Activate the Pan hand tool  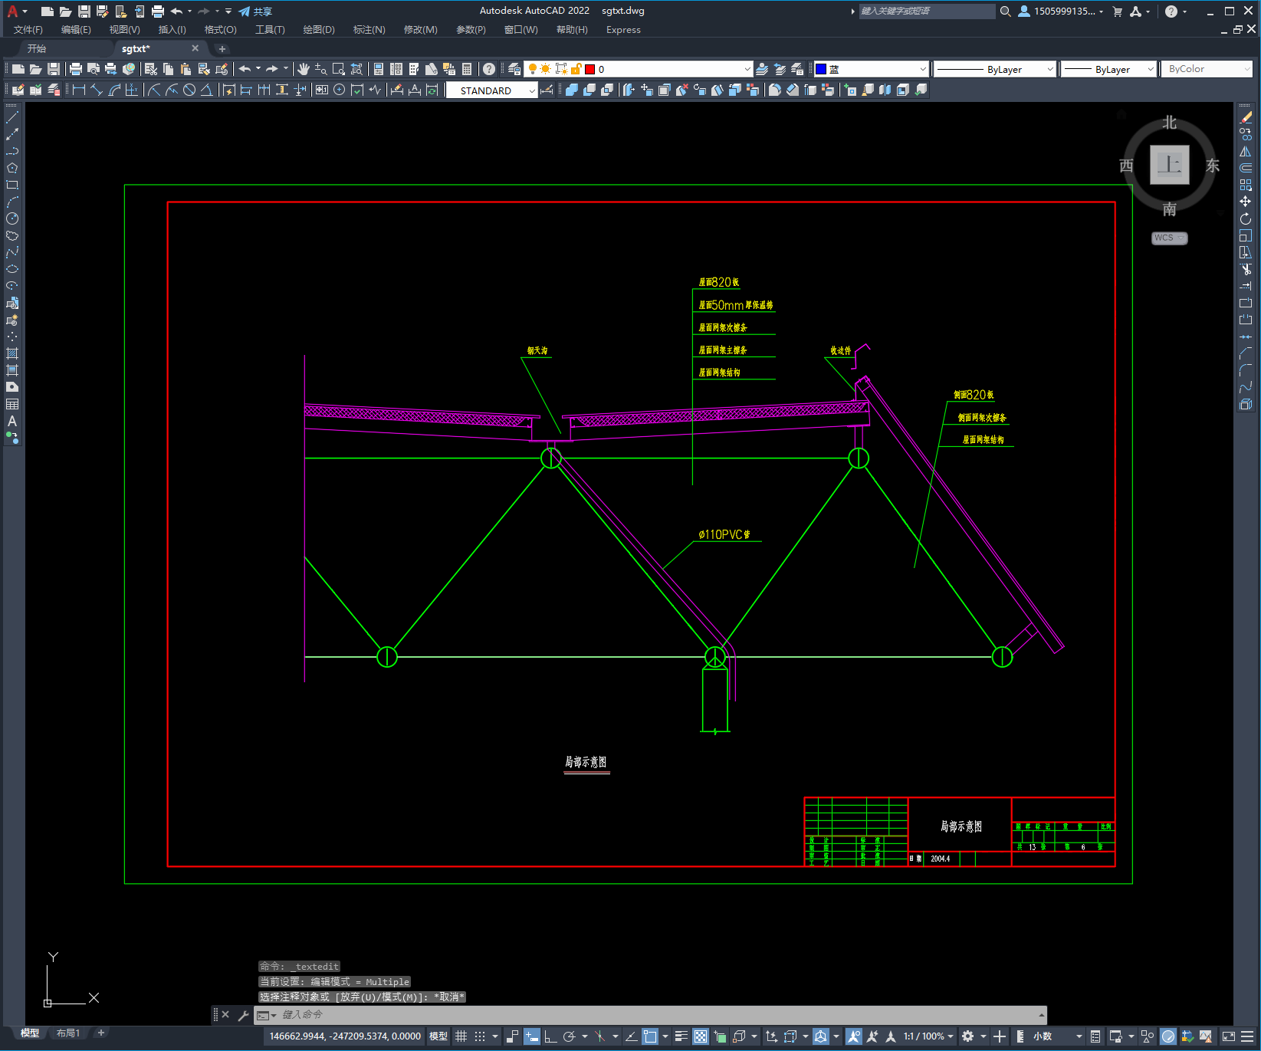coord(304,69)
